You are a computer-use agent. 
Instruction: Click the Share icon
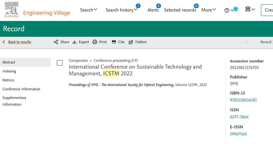(56, 42)
